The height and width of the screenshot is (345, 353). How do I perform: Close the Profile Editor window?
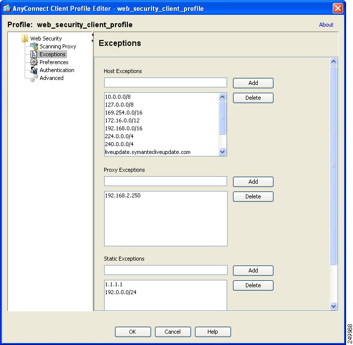[338, 8]
